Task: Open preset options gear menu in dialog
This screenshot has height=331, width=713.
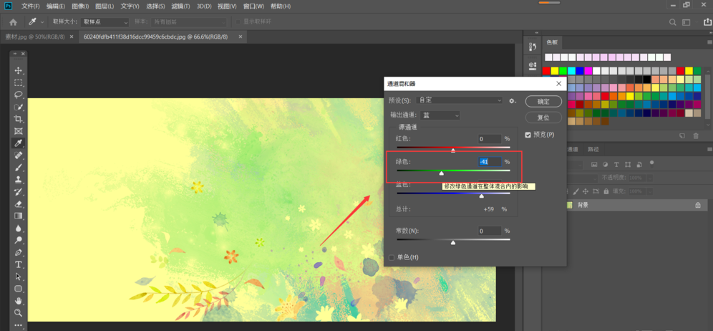Action: click(x=513, y=100)
